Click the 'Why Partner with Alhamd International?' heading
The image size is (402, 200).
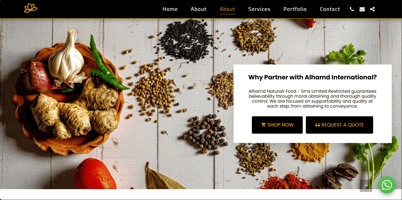click(313, 78)
